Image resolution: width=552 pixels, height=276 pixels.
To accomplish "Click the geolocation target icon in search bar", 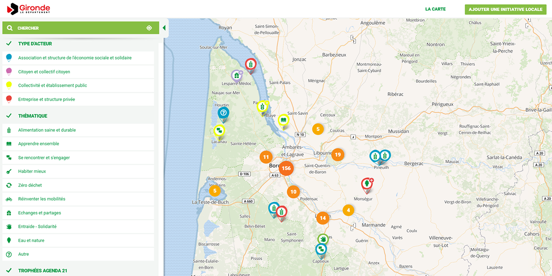I will [x=149, y=28].
